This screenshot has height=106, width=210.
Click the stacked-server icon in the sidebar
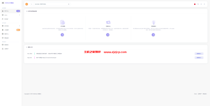(x=3, y=34)
